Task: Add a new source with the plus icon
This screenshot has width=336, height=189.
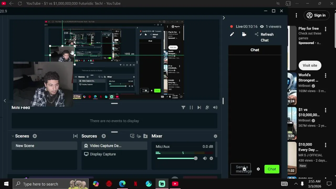Action: 104,136
